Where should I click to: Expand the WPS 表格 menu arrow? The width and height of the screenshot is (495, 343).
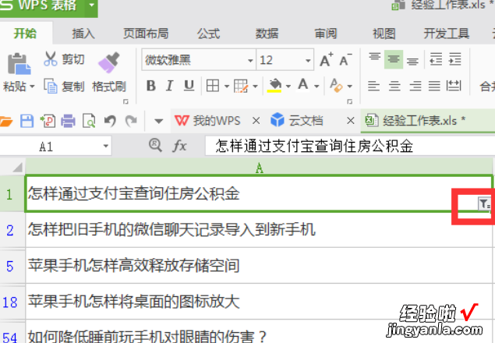coord(92,5)
